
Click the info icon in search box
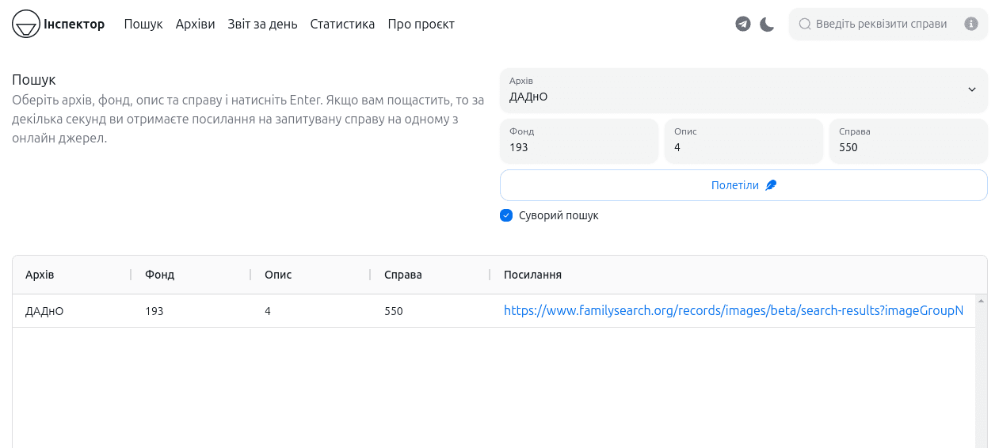click(x=971, y=24)
